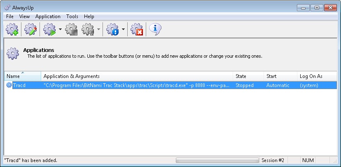Click the Restart Application gear icon

click(88, 29)
